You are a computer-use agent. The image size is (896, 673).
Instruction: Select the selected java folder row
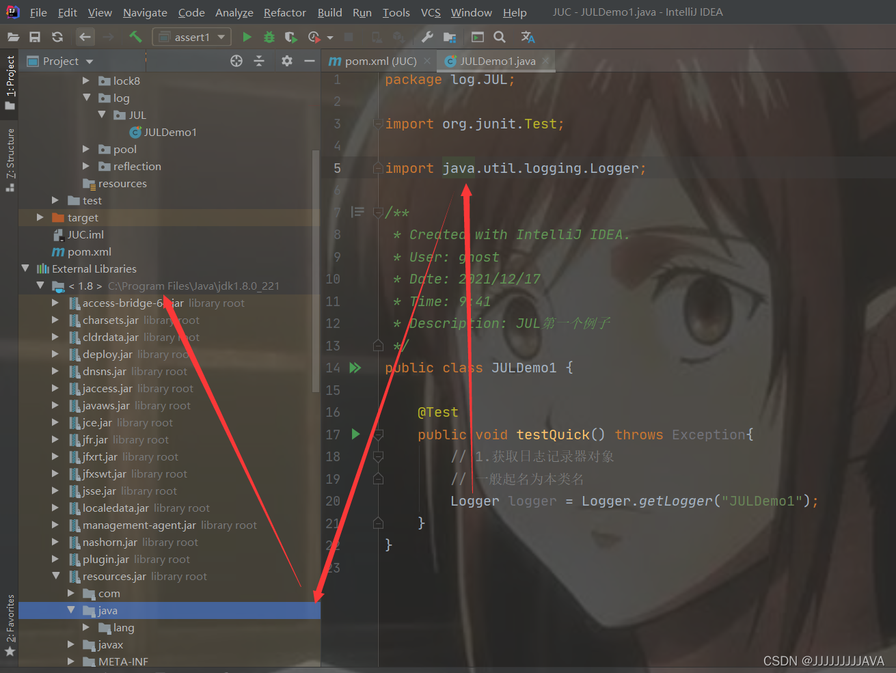click(x=169, y=610)
